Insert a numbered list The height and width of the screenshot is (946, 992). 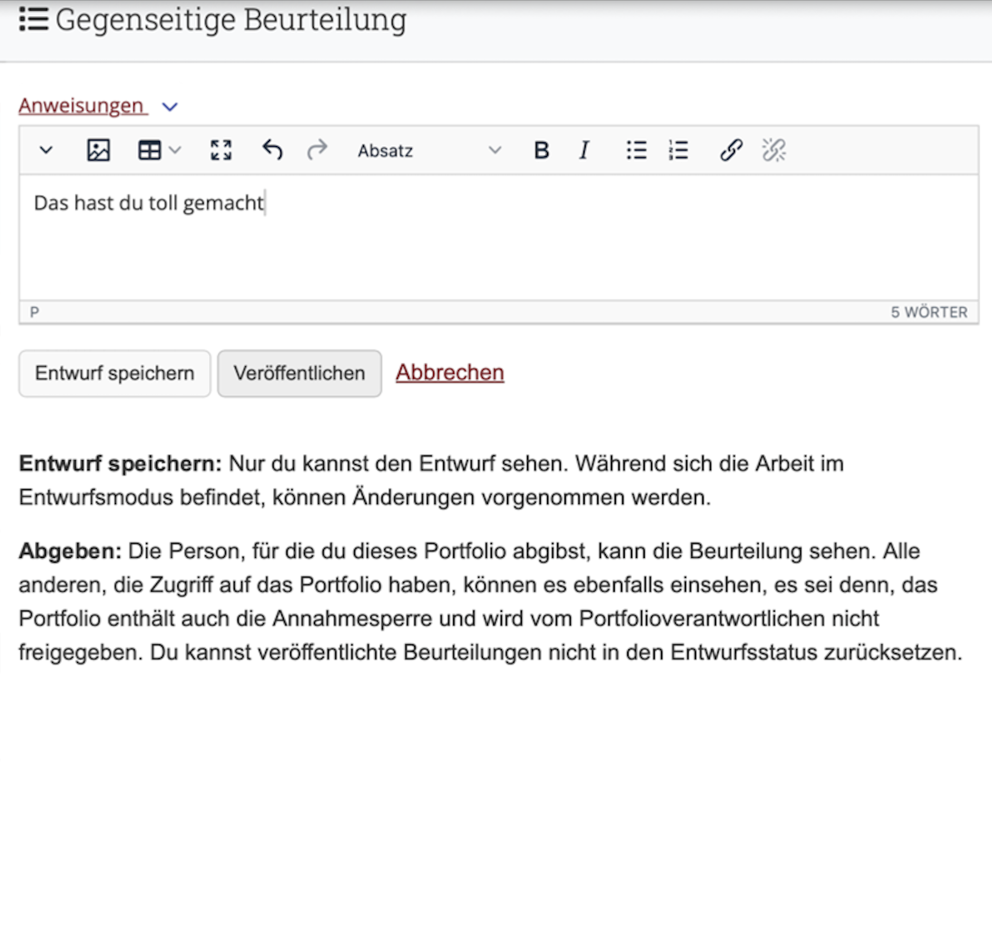pyautogui.click(x=678, y=150)
